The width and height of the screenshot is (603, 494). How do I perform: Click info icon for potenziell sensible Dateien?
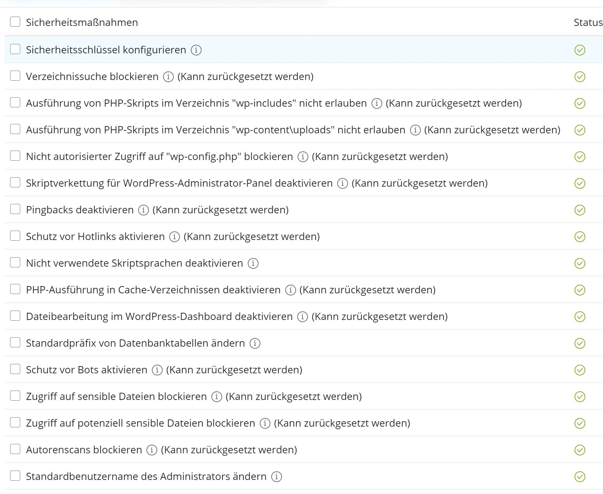click(265, 423)
